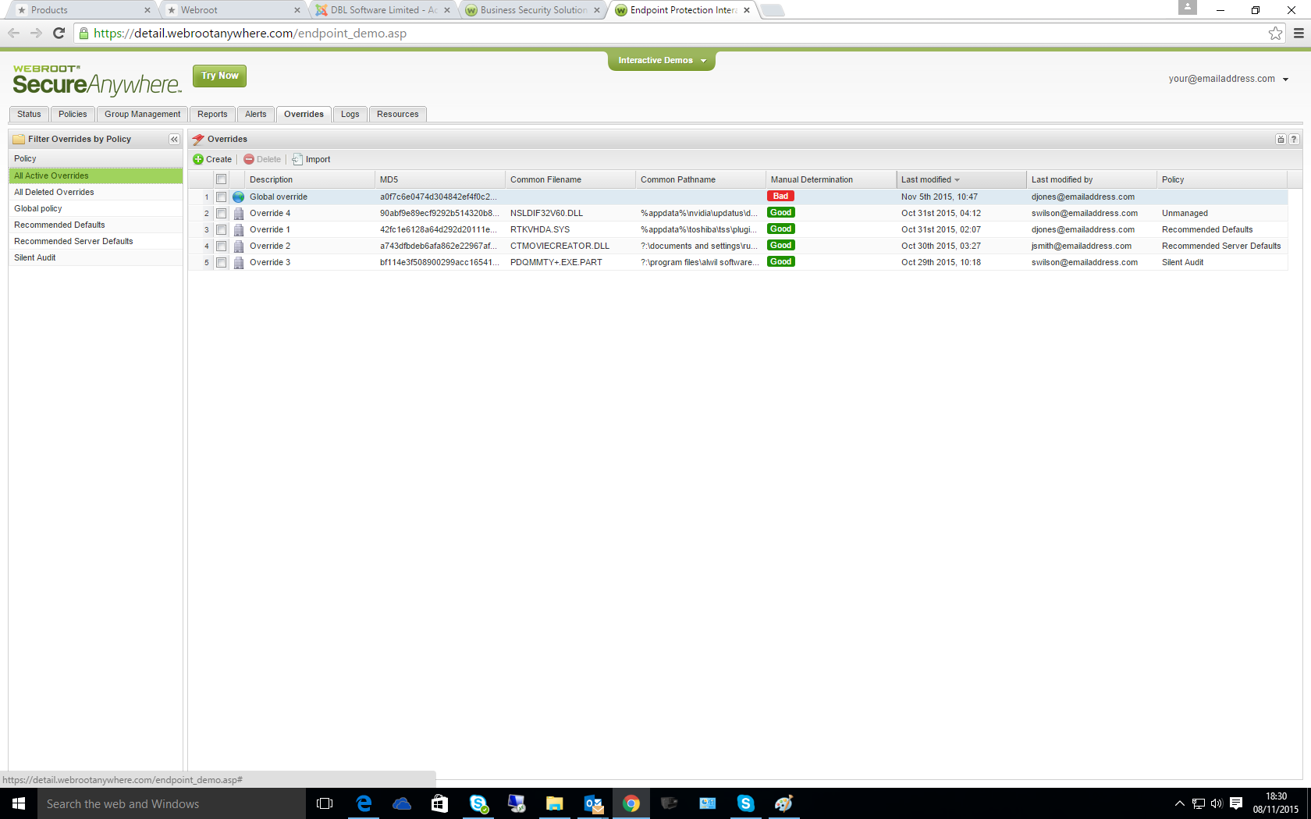This screenshot has height=819, width=1311.
Task: Select All Active Overrides filter
Action: click(x=95, y=175)
